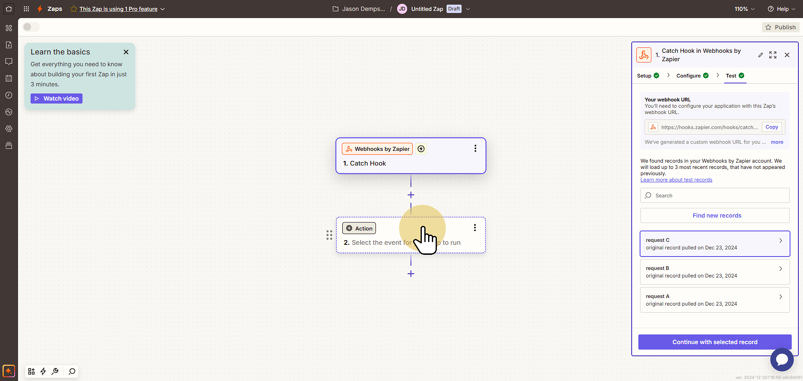Open three-dot menu on Catch Hook step
Screen dimensions: 803x381
tap(475, 148)
